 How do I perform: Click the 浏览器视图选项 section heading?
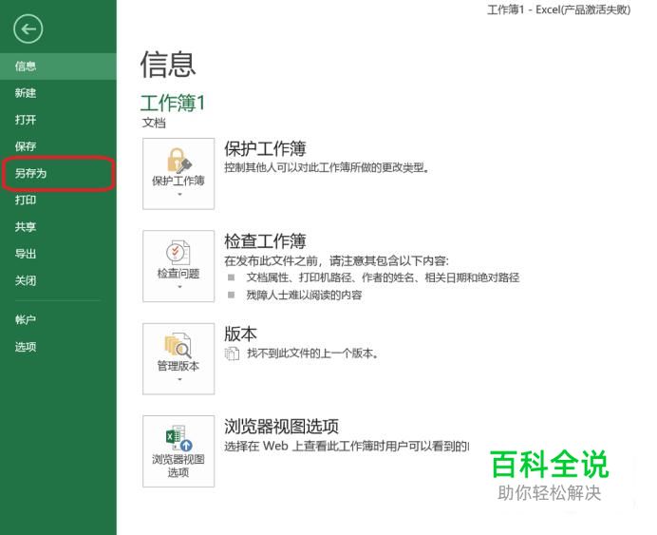click(282, 427)
